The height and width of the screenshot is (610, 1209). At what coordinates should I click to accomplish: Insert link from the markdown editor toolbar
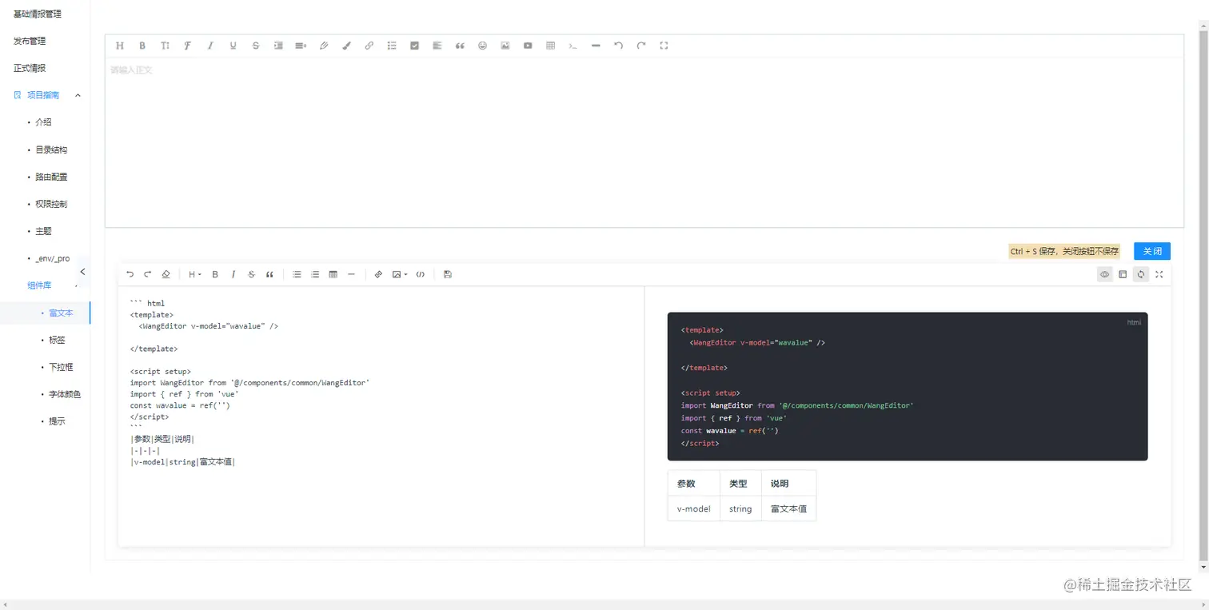379,274
